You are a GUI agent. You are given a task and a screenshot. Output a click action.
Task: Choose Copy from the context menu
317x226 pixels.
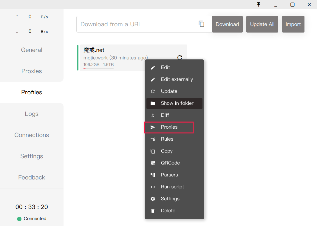(174, 151)
